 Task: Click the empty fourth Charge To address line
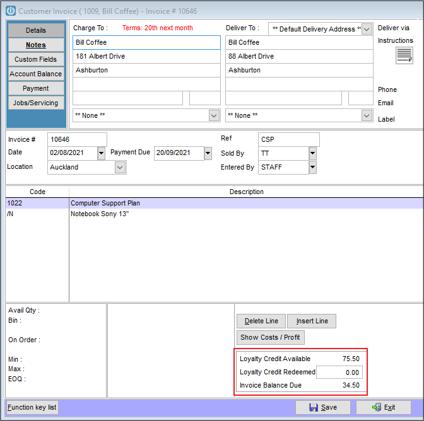tap(146, 84)
